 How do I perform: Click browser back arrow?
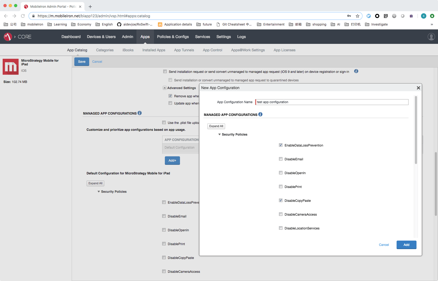tap(6, 16)
